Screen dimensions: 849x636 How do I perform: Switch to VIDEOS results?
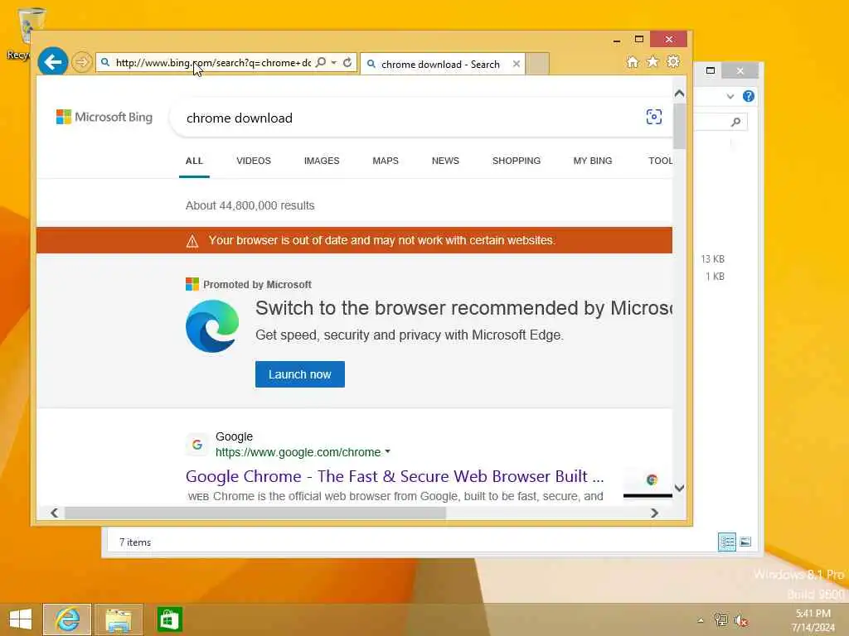pos(254,161)
